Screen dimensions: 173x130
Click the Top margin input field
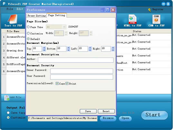click(37, 49)
